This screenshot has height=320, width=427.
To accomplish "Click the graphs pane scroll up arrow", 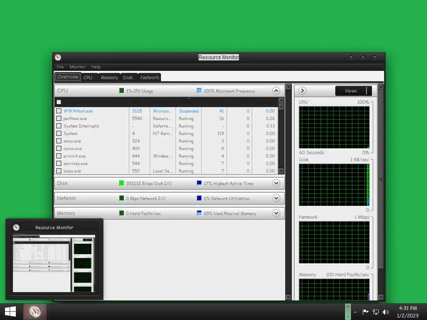I will click(x=381, y=87).
